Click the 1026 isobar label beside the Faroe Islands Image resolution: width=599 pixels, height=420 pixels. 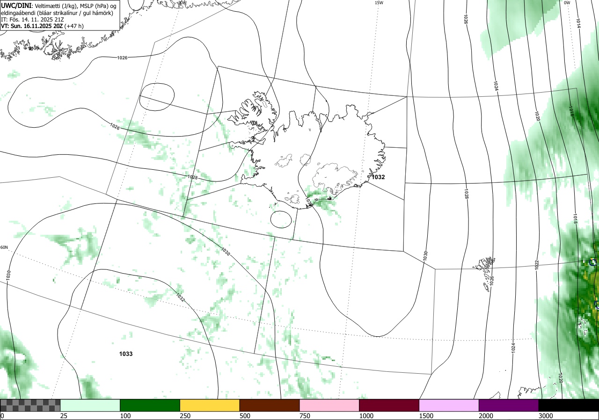point(492,281)
